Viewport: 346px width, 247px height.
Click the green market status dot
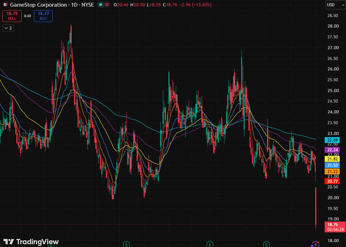click(101, 5)
